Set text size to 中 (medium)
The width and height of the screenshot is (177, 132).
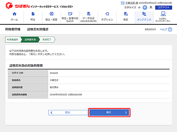tap(145, 7)
